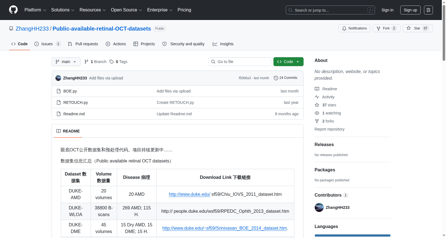Image resolution: width=446 pixels, height=238 pixels.
Task: Expand the Resources menu
Action: [x=93, y=10]
